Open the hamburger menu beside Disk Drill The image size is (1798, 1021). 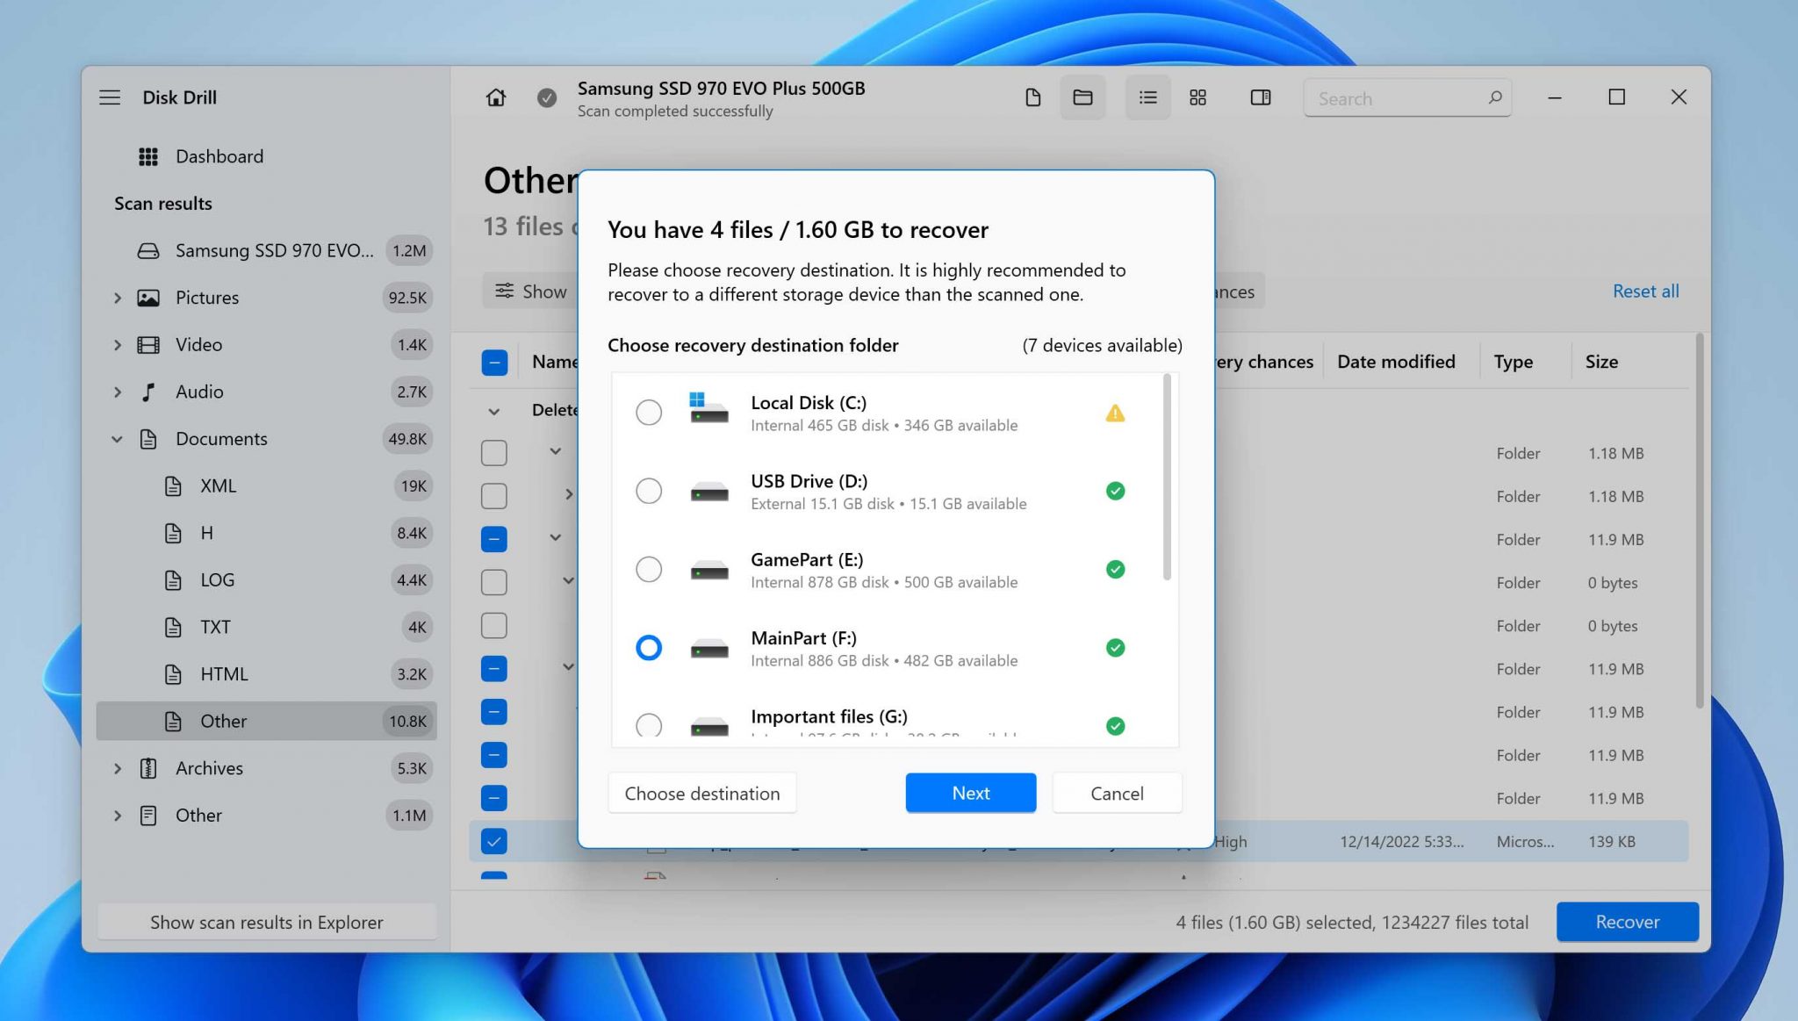[110, 97]
